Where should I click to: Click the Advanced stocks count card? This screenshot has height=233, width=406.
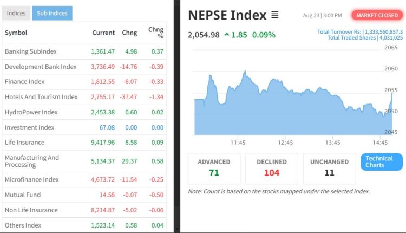point(214,168)
